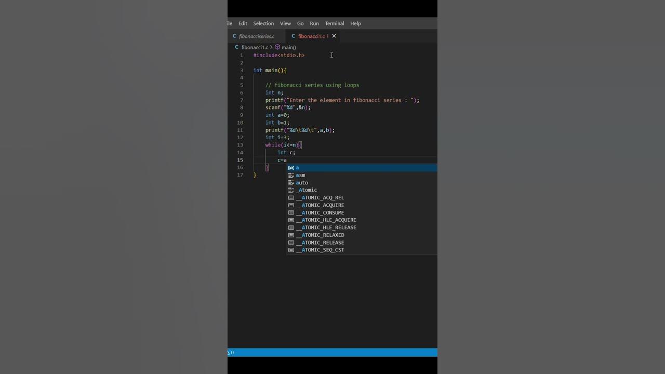The width and height of the screenshot is (665, 374).
Task: Open the Help menu
Action: pyautogui.click(x=355, y=23)
